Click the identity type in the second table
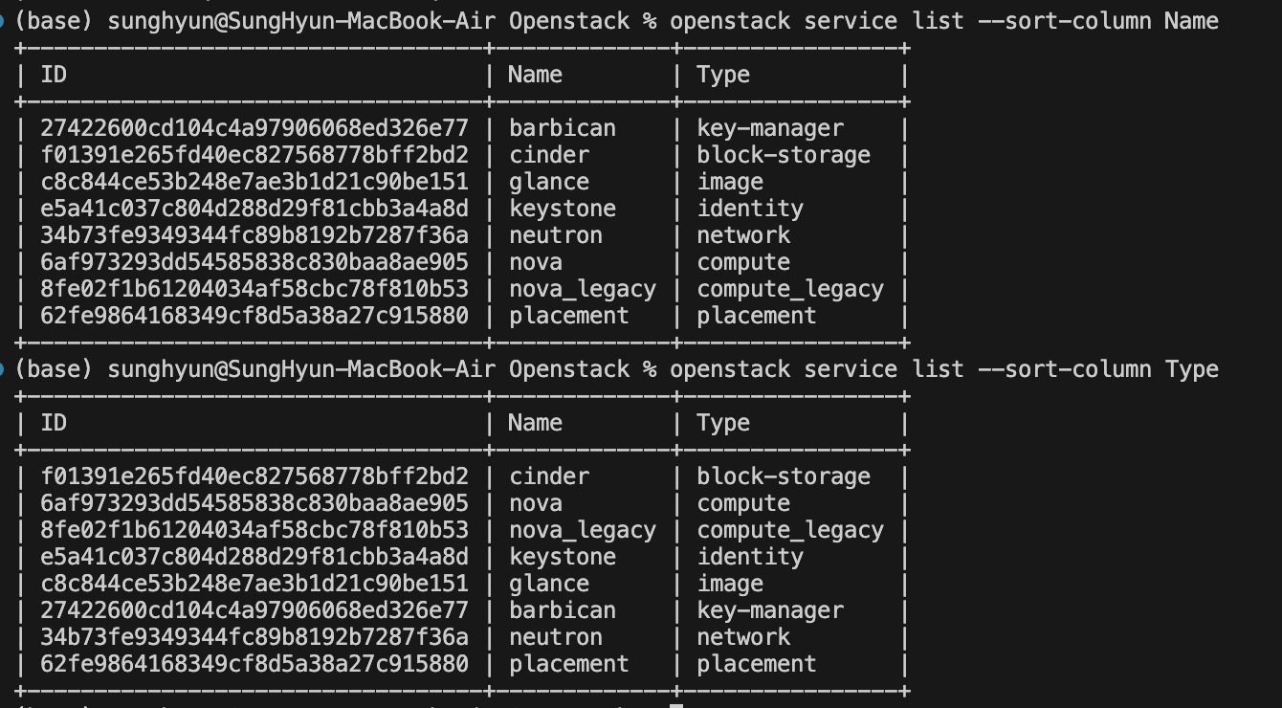The height and width of the screenshot is (708, 1282). 750,557
